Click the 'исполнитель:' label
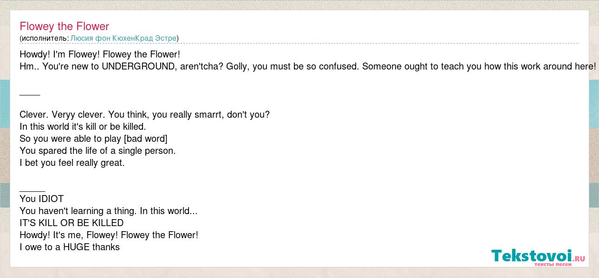Image resolution: width=599 pixels, height=278 pixels. tap(45, 38)
